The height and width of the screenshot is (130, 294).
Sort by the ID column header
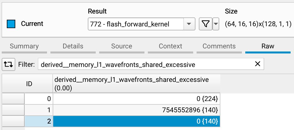click(x=29, y=84)
